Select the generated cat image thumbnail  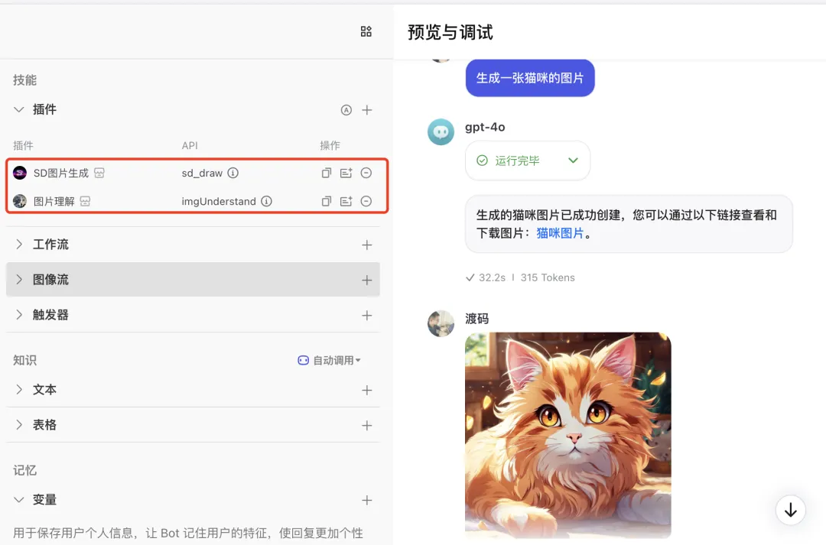click(x=567, y=436)
